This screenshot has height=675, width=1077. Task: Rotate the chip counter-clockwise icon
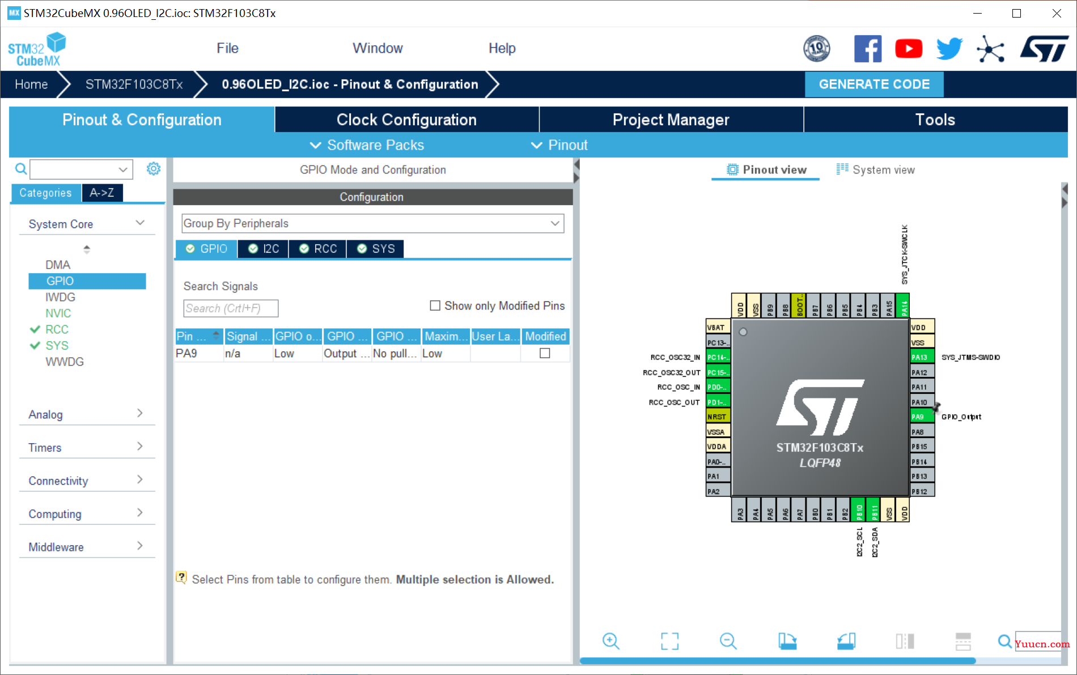[846, 641]
